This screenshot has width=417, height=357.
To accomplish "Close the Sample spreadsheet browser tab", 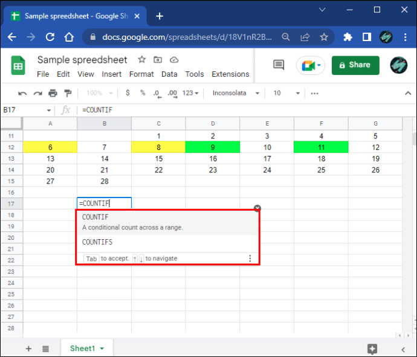I will click(x=137, y=16).
